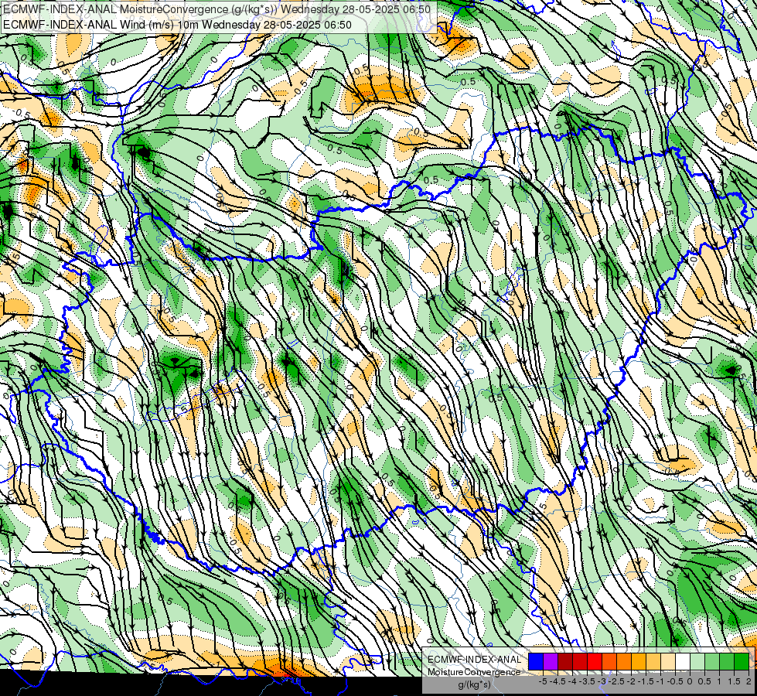
Task: Choose the amber swatch between -2 and -1.5
Action: click(639, 662)
